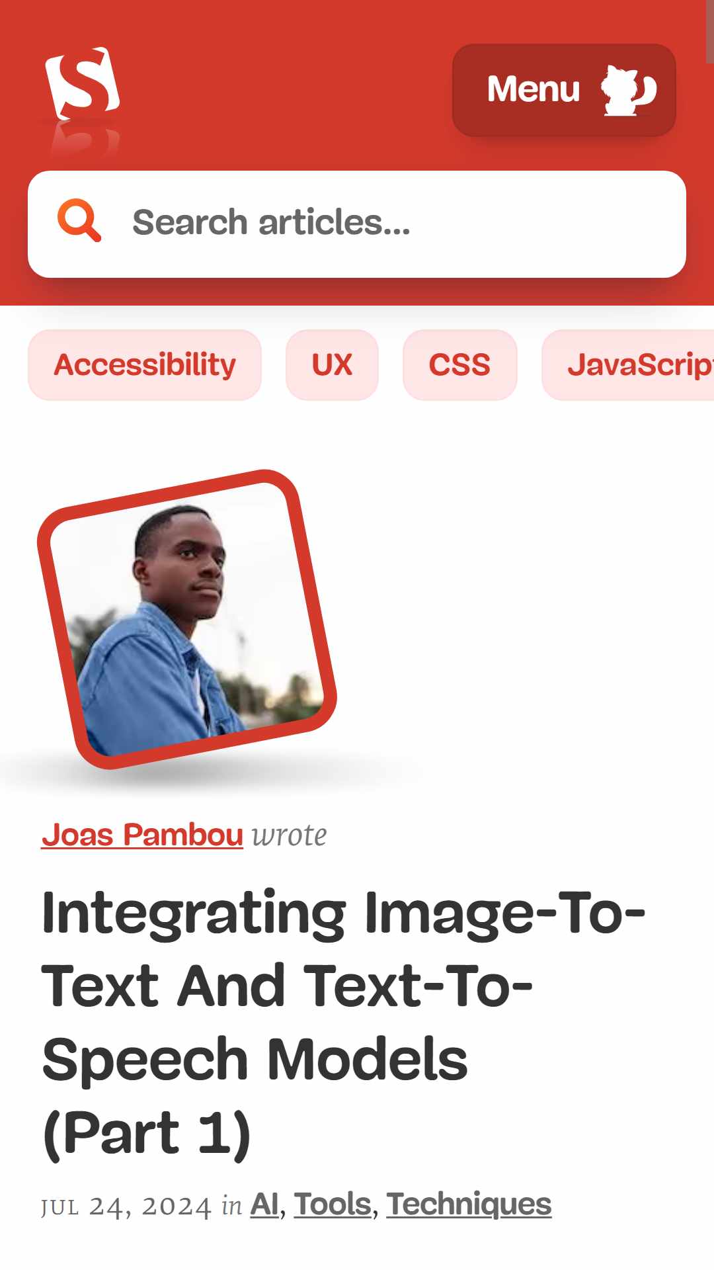The width and height of the screenshot is (714, 1270).
Task: Open the Menu button
Action: [564, 90]
